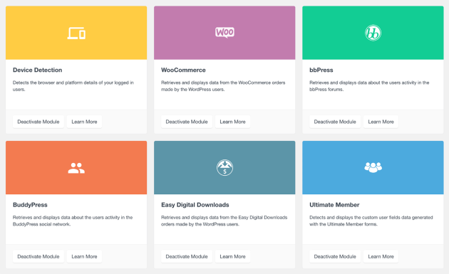
Task: Deactivate the BuddyPress module
Action: tap(38, 256)
